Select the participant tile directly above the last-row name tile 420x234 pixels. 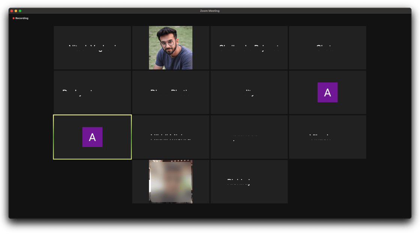[249, 137]
